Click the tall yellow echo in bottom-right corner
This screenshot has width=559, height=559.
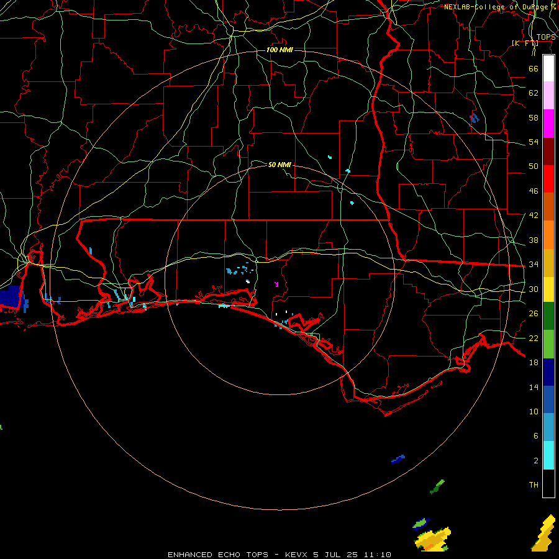click(545, 534)
